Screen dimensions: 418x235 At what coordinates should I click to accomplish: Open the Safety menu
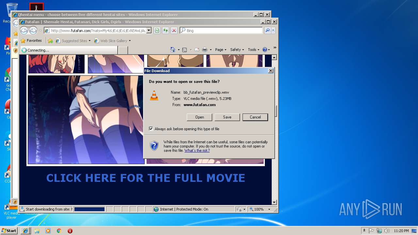pos(237,50)
